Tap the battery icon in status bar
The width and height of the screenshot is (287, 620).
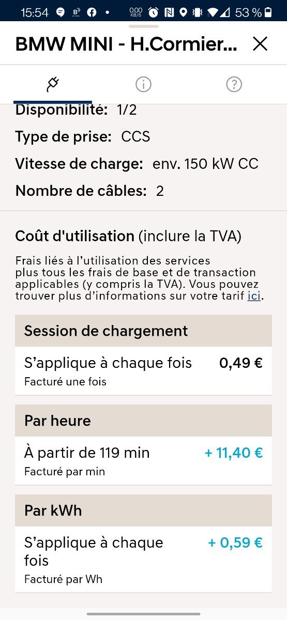[x=268, y=12]
